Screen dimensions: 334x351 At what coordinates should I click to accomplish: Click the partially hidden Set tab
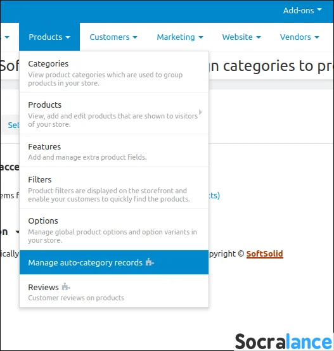click(x=10, y=125)
